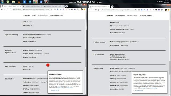Screen dimensions: 171x96
Task: Click the system clock in the tray
Action: pyautogui.click(x=166, y=2)
